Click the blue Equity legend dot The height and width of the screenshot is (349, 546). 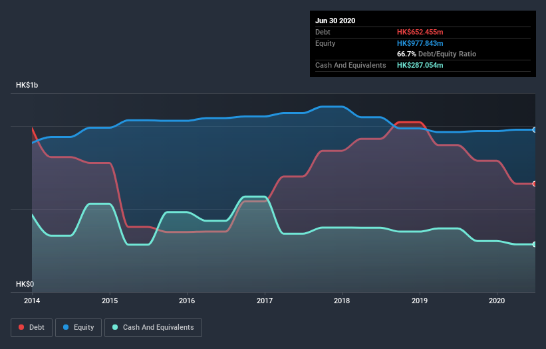(66, 327)
